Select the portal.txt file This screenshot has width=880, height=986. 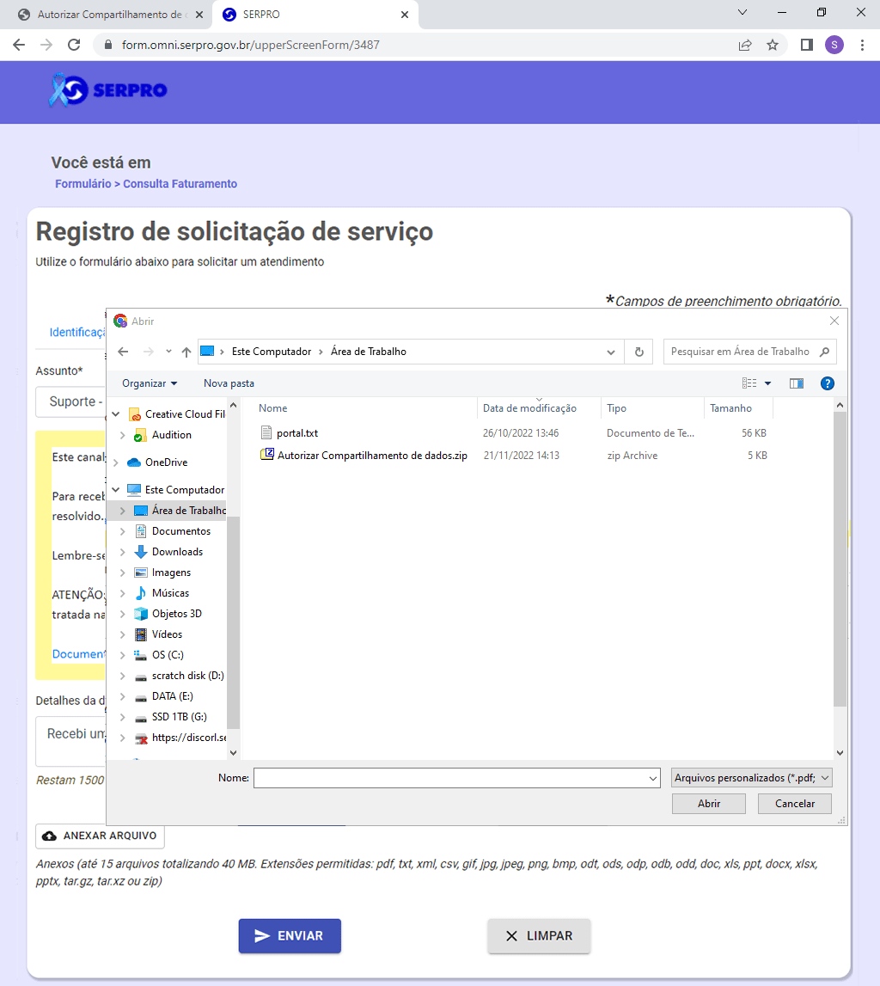click(297, 433)
